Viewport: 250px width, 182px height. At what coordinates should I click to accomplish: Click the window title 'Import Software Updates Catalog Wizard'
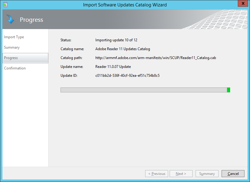pyautogui.click(x=125, y=5)
